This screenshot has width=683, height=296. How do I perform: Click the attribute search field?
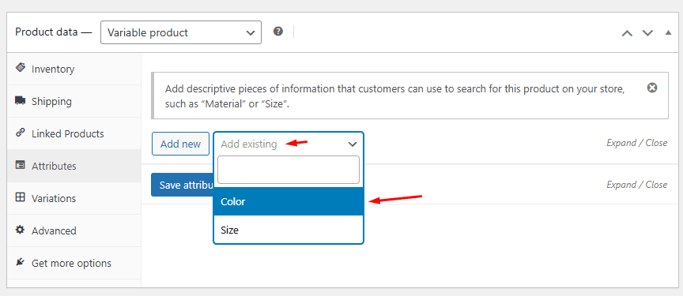coord(289,170)
